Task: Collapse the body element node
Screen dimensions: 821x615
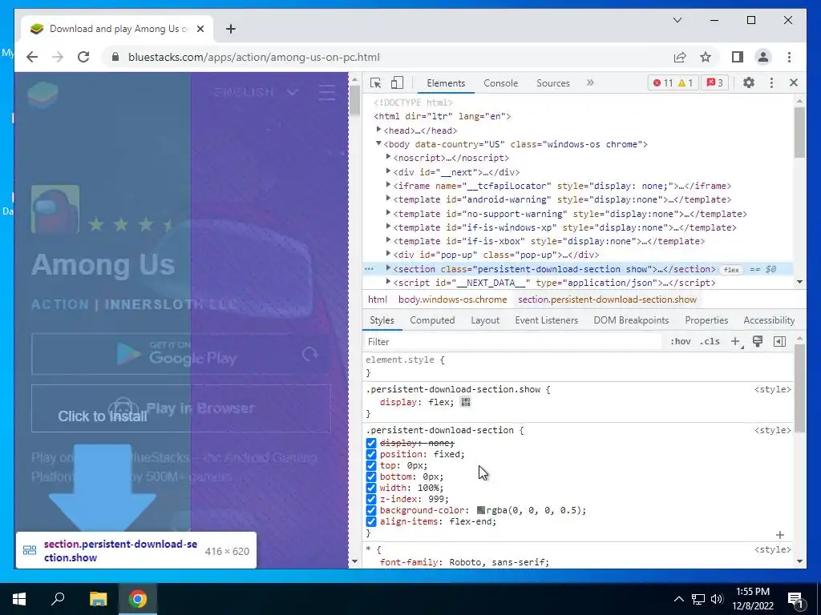Action: [378, 143]
